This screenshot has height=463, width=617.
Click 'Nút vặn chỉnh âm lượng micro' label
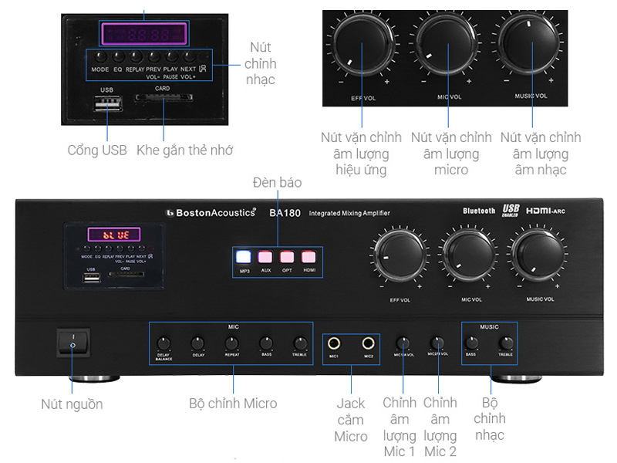[451, 154]
